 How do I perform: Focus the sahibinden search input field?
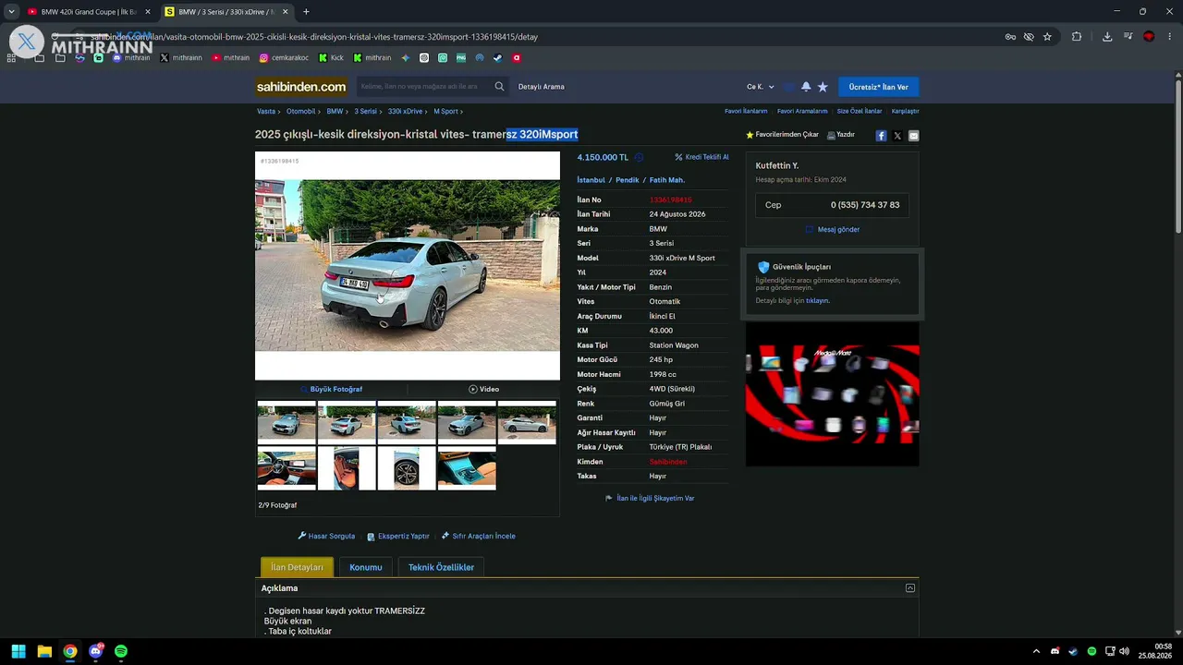pos(424,87)
